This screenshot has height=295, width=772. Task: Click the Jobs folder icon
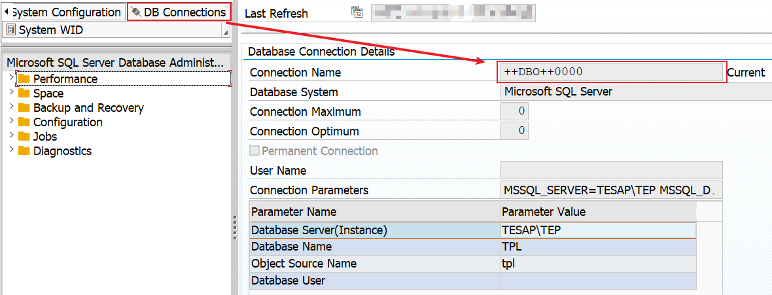[x=24, y=137]
